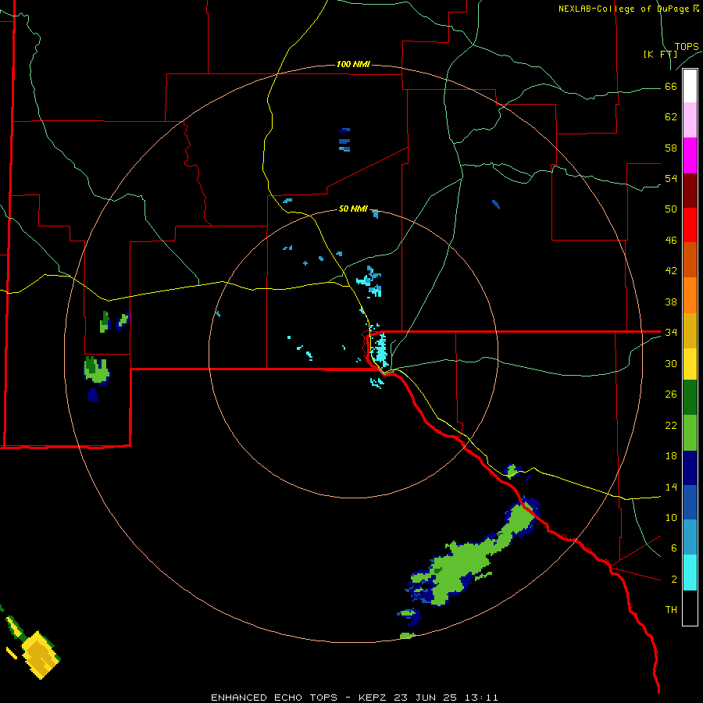
Task: Click the '34' legend value
Action: (x=671, y=332)
